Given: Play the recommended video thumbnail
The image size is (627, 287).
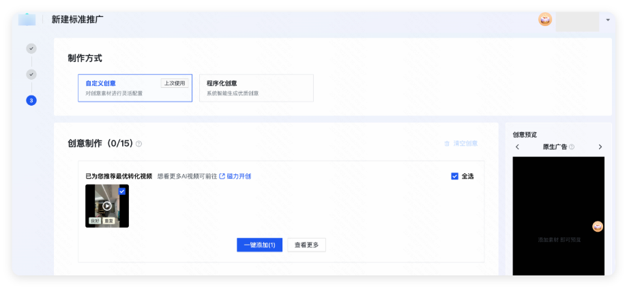Looking at the screenshot, I should point(106,206).
